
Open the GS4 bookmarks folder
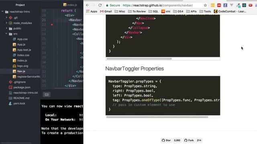coord(178,12)
